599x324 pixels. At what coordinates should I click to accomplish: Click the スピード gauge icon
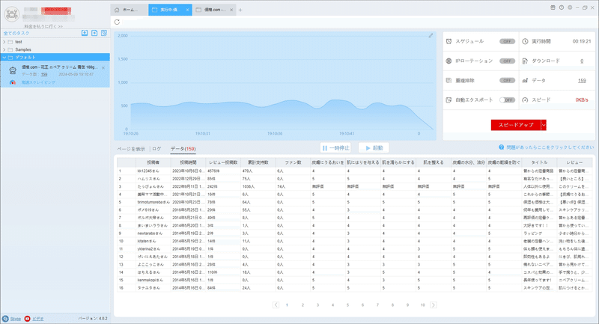[526, 100]
